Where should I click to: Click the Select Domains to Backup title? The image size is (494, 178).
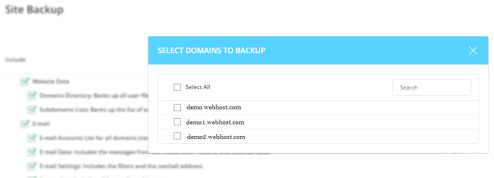pyautogui.click(x=212, y=50)
